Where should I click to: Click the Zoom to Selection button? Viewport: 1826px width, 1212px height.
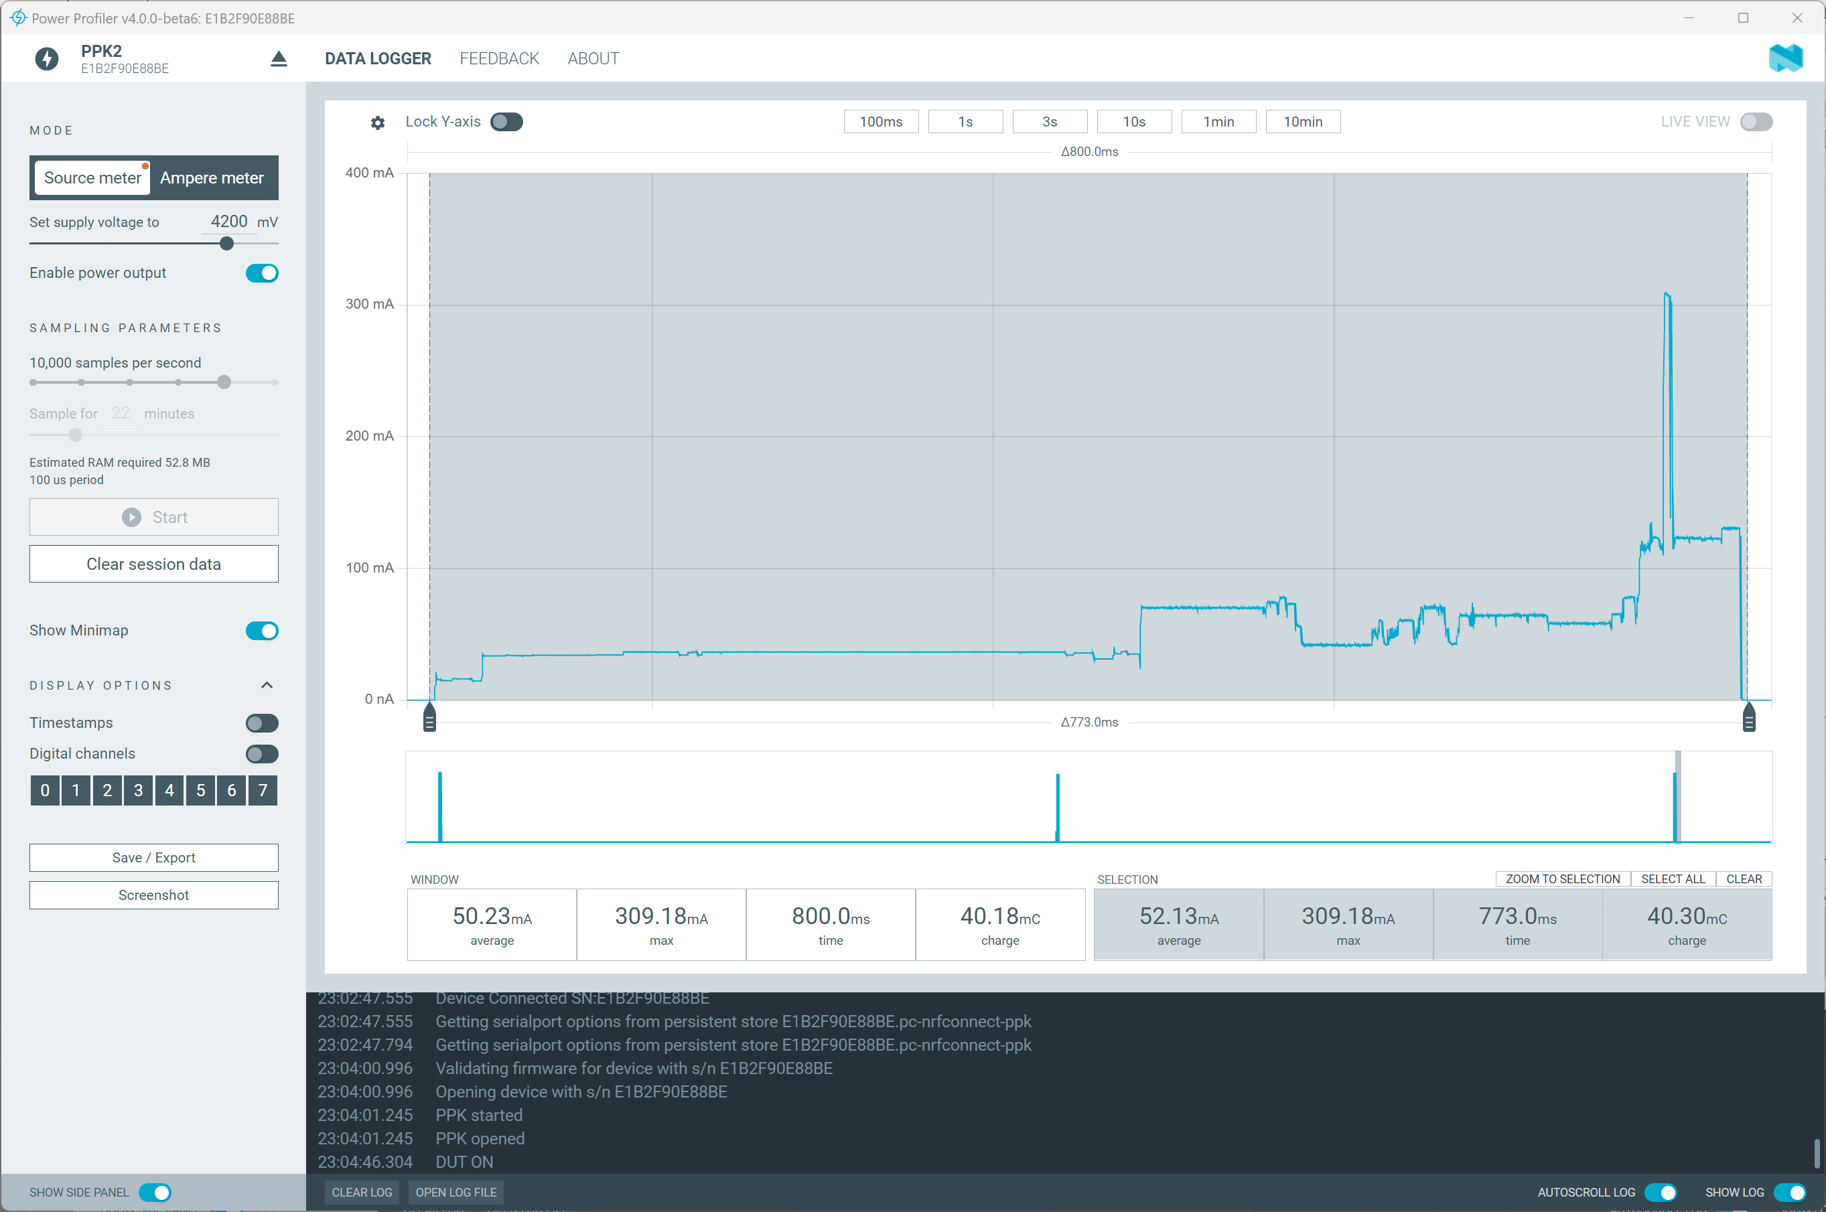pos(1562,879)
